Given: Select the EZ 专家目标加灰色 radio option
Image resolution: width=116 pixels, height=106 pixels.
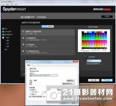Looking at the screenshot, I should coord(23,51).
